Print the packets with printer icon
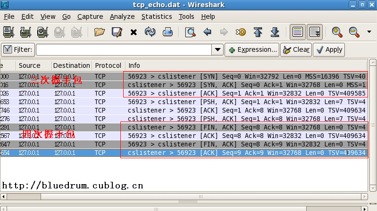Viewport: 377px width, 211px height. click(168, 32)
